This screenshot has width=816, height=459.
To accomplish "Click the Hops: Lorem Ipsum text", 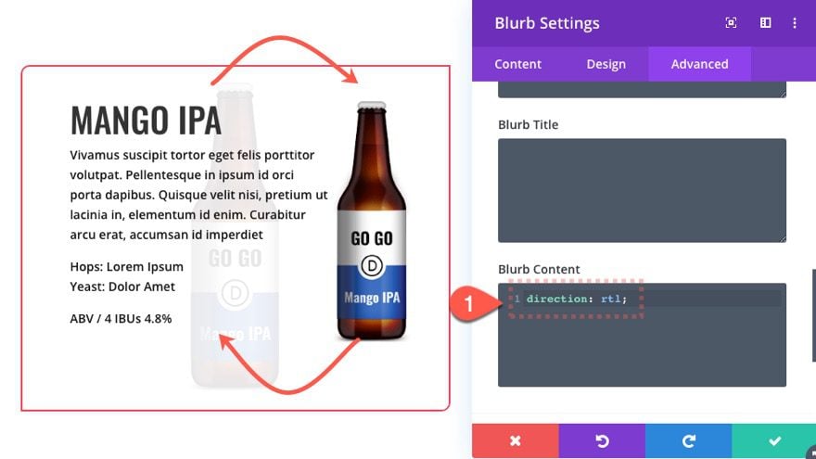I will coord(126,266).
